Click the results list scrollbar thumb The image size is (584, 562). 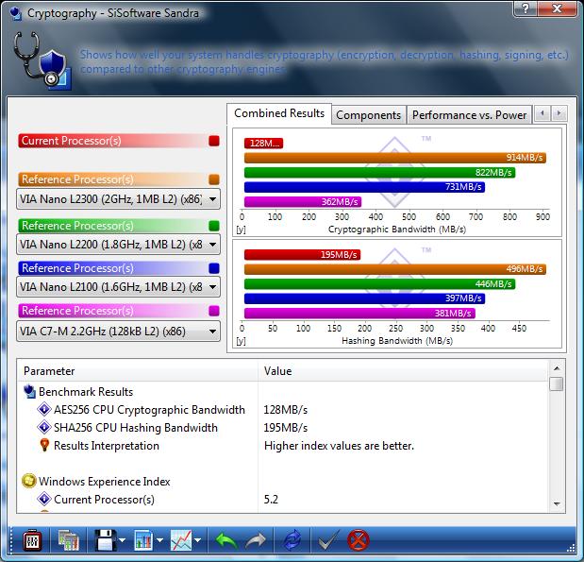click(x=557, y=383)
